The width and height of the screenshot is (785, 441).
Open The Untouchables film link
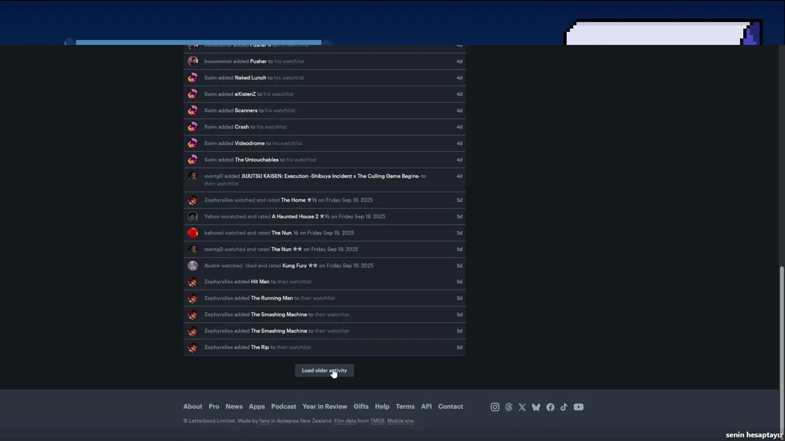point(256,160)
